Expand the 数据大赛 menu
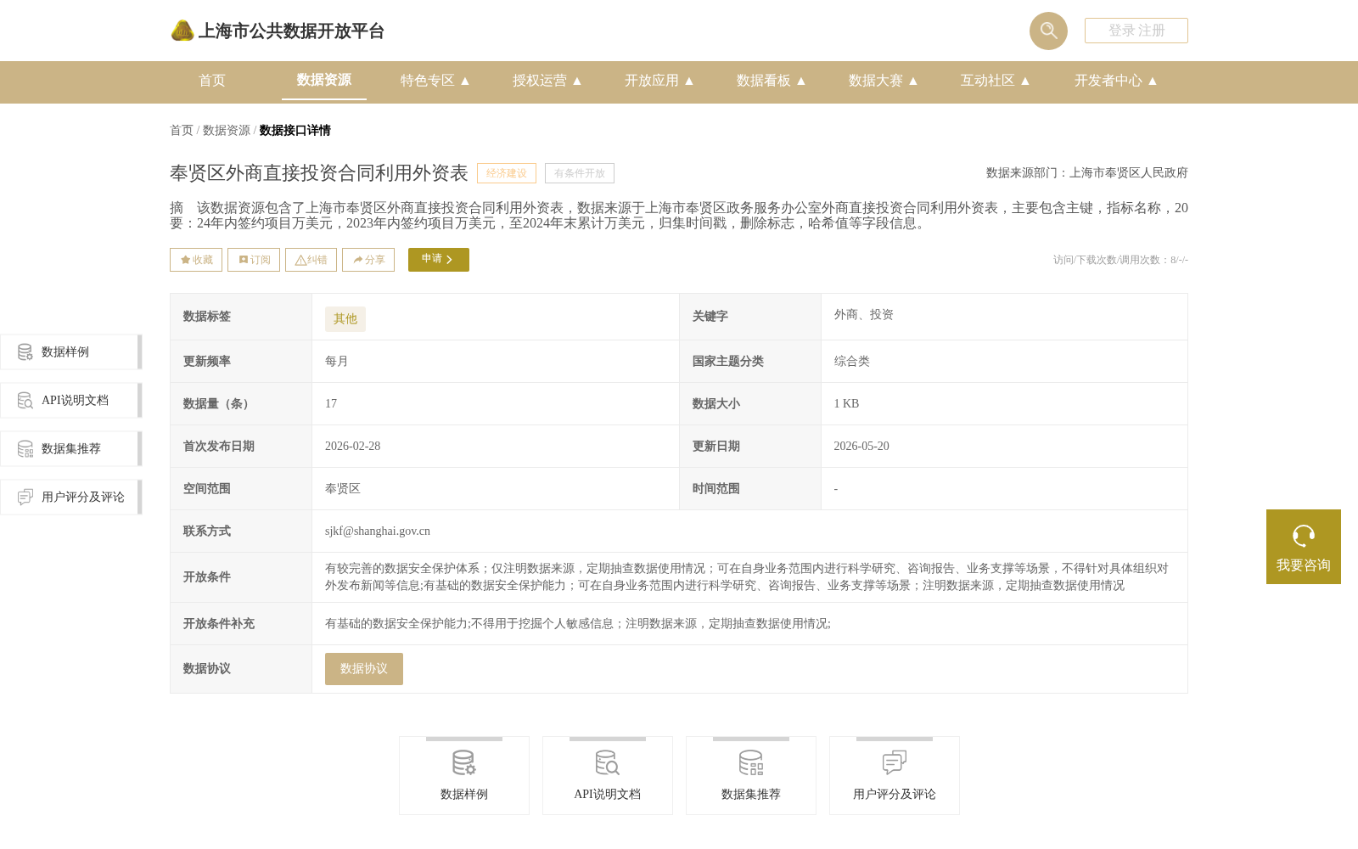 tap(884, 81)
